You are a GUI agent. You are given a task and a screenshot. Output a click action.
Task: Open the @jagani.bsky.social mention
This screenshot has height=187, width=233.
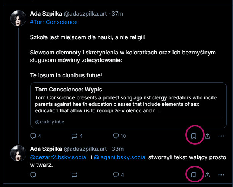[120, 157]
